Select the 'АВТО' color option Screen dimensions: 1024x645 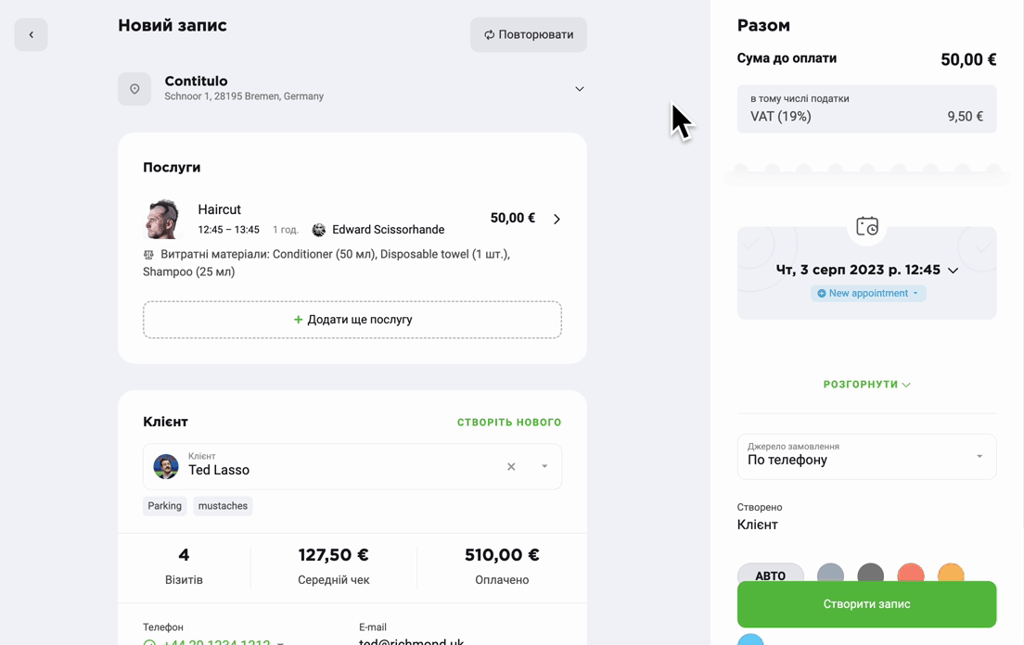[771, 573]
